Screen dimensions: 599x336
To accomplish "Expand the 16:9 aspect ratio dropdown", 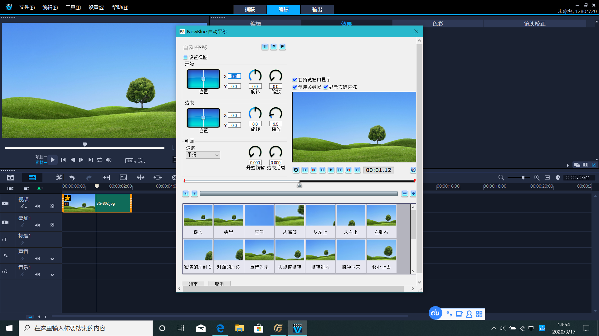I will (131, 161).
